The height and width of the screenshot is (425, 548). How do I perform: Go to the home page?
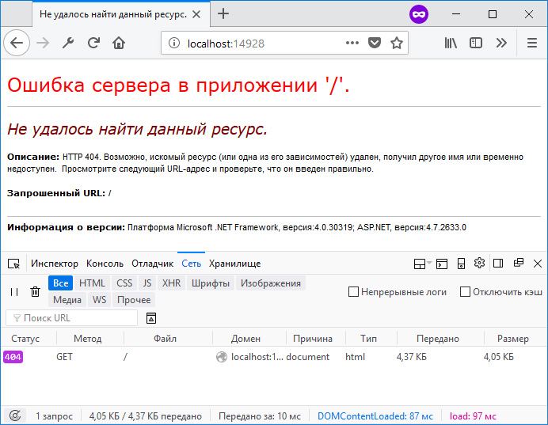click(x=119, y=43)
